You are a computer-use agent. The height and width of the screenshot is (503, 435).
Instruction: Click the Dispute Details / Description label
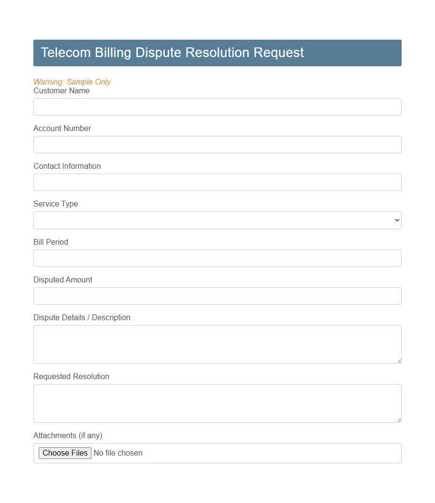click(x=82, y=317)
